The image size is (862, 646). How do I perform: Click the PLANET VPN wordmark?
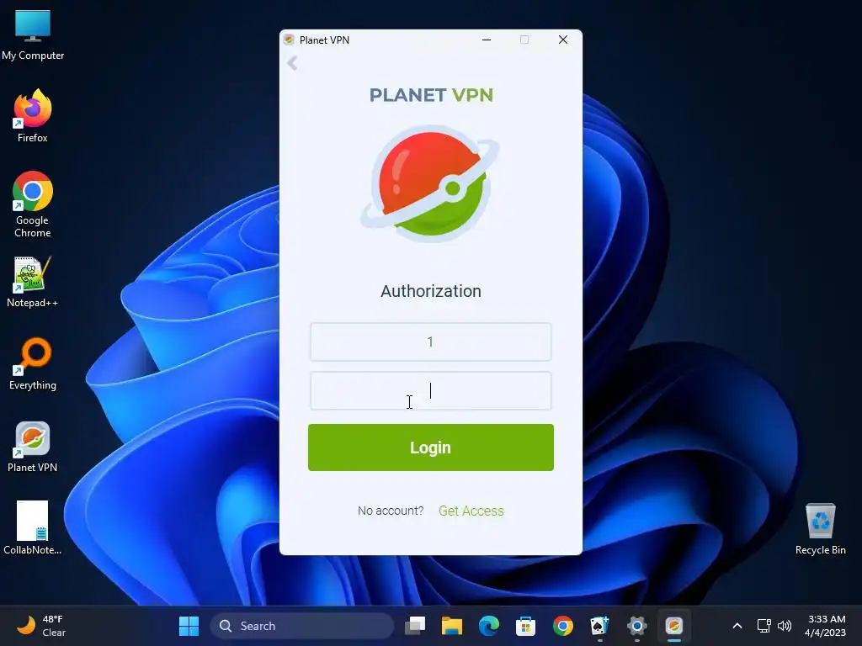pos(431,95)
